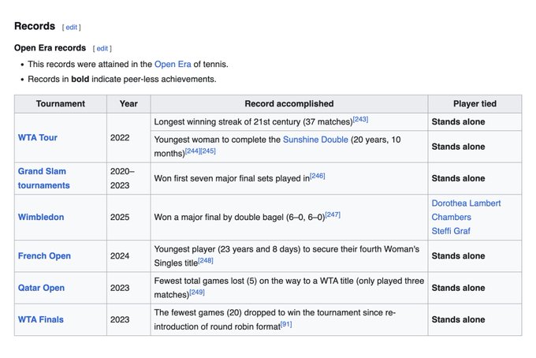Screen dimensions: 536x358
Task: Click the 'Fewest total games lost (5)' text
Action: point(288,288)
